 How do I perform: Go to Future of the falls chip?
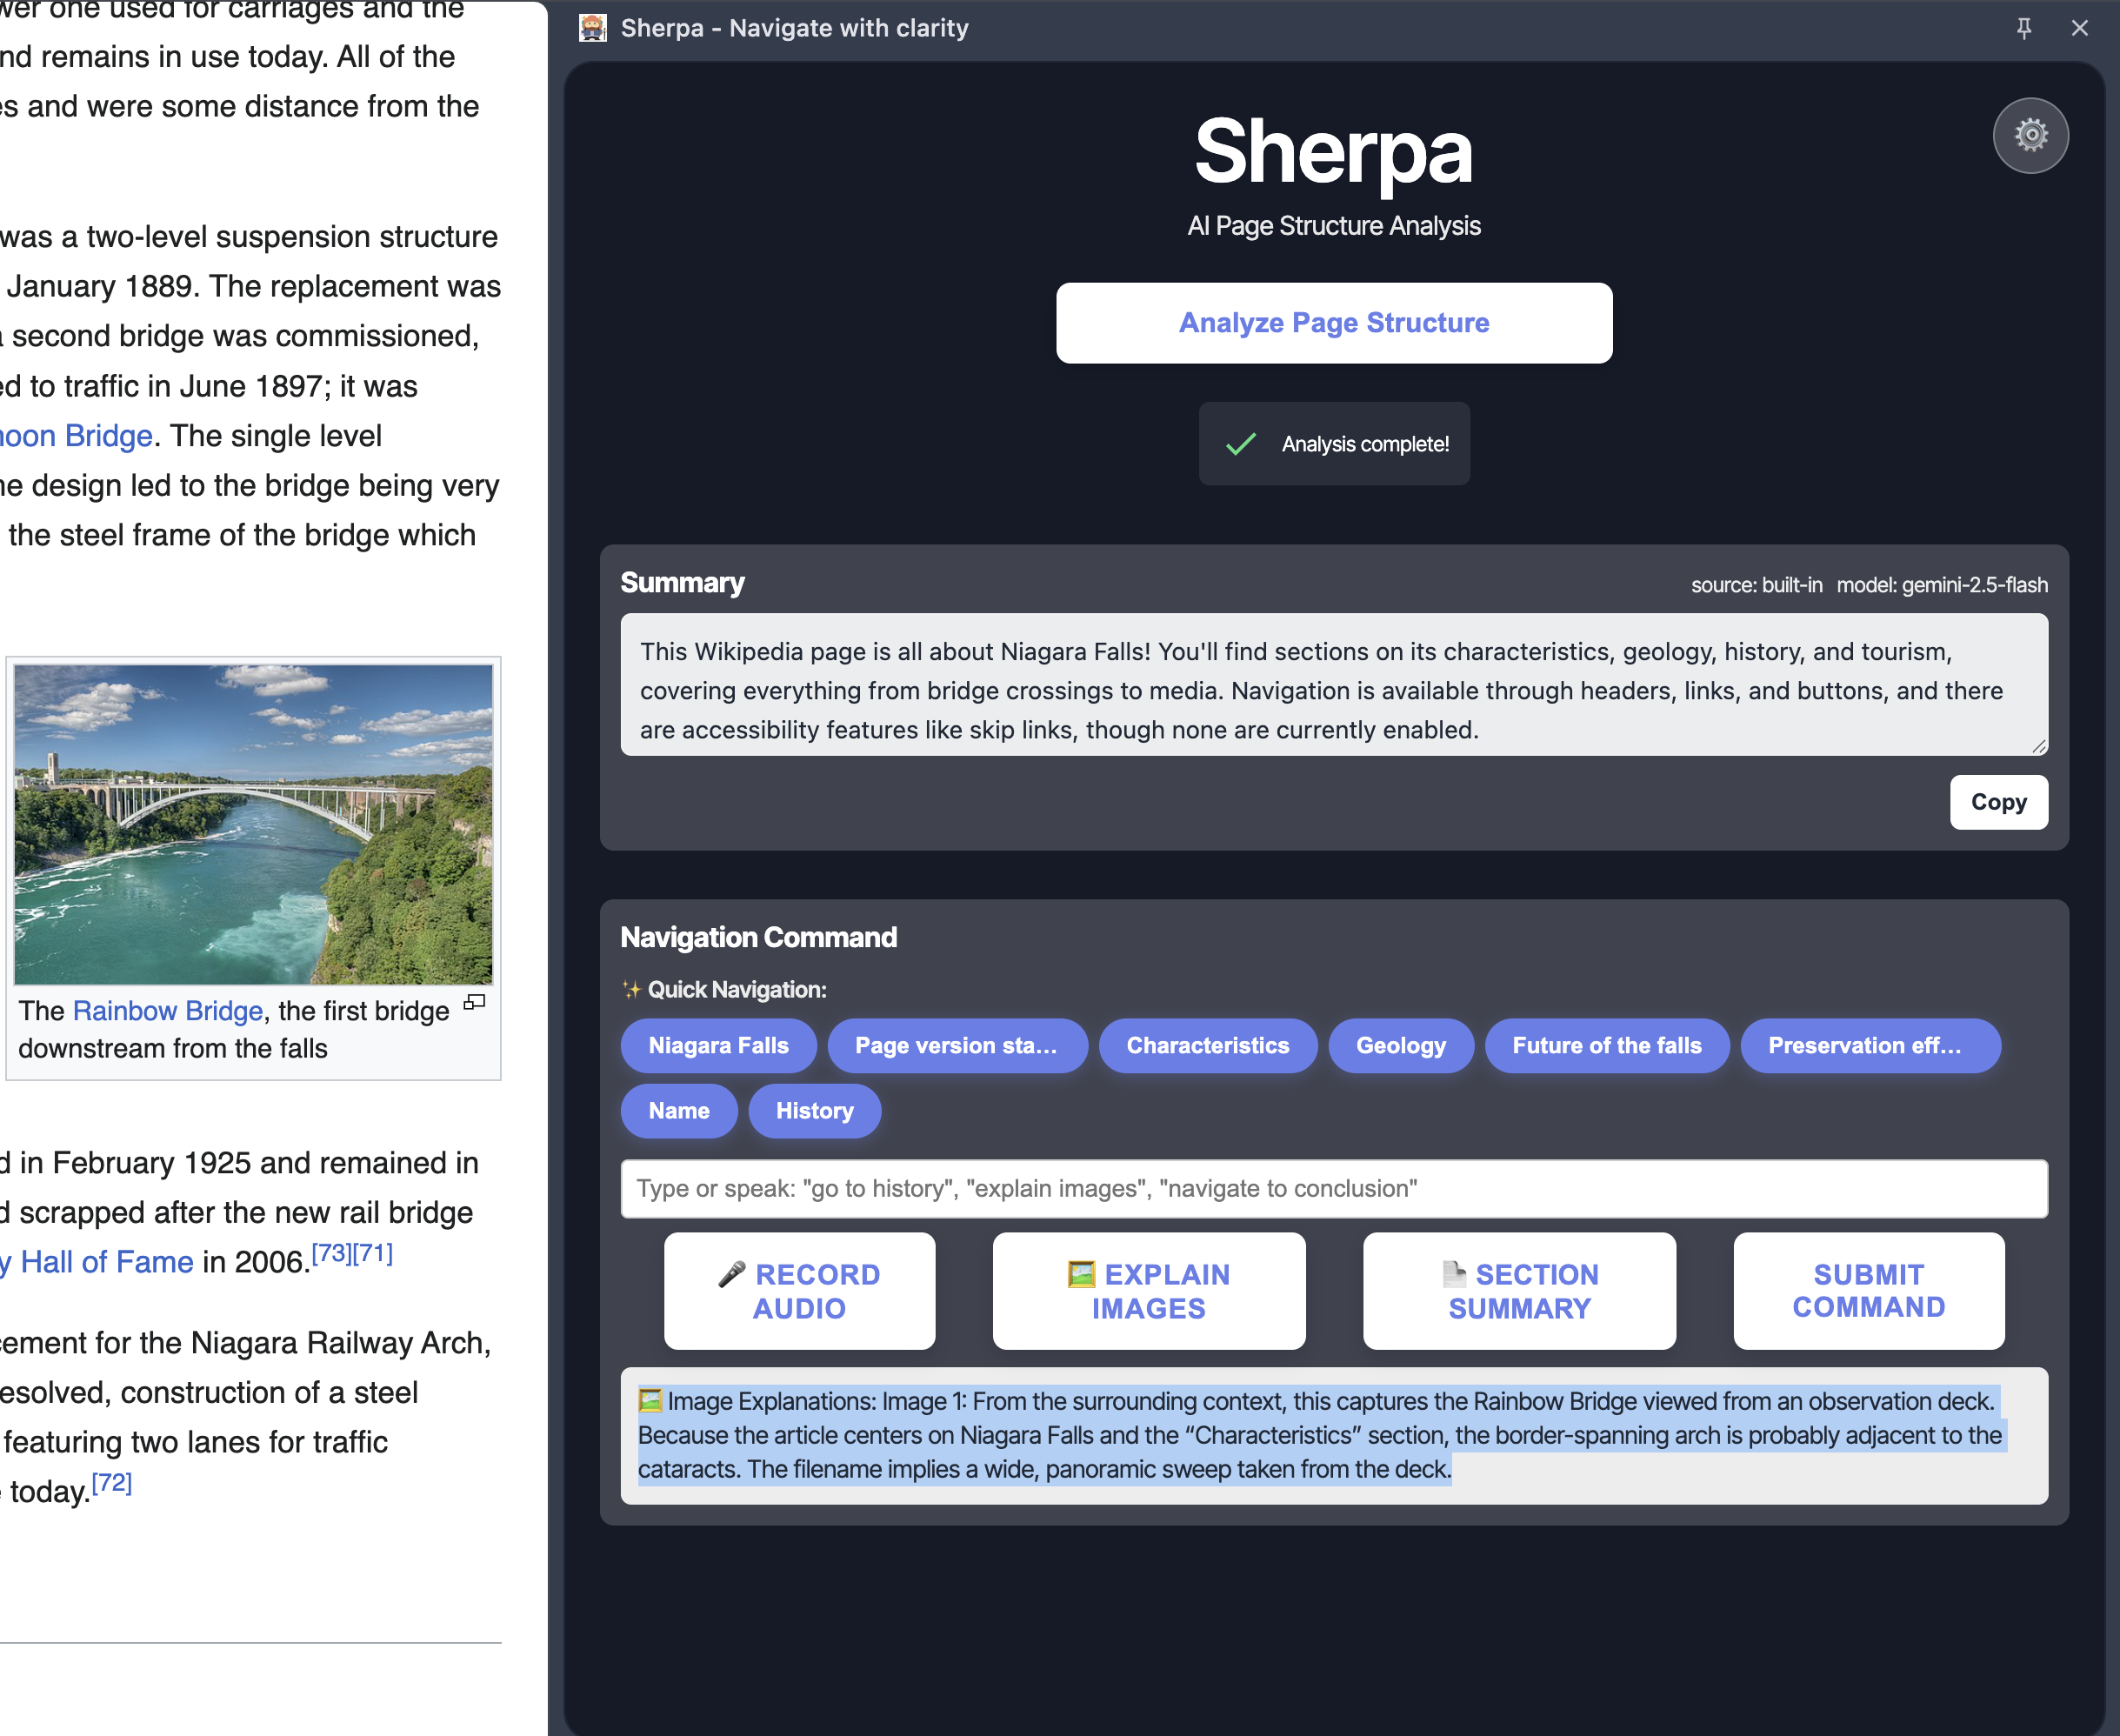tap(1605, 1045)
